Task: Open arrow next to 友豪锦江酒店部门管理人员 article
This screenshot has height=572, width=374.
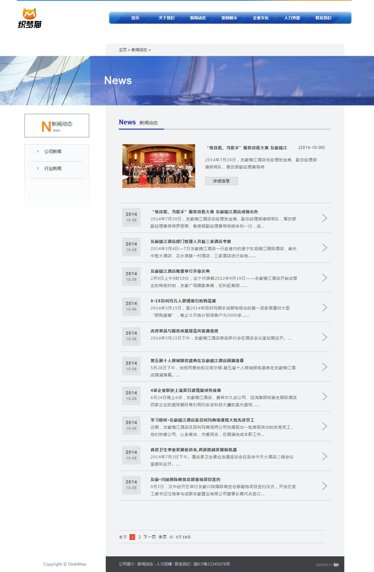Action: [324, 248]
